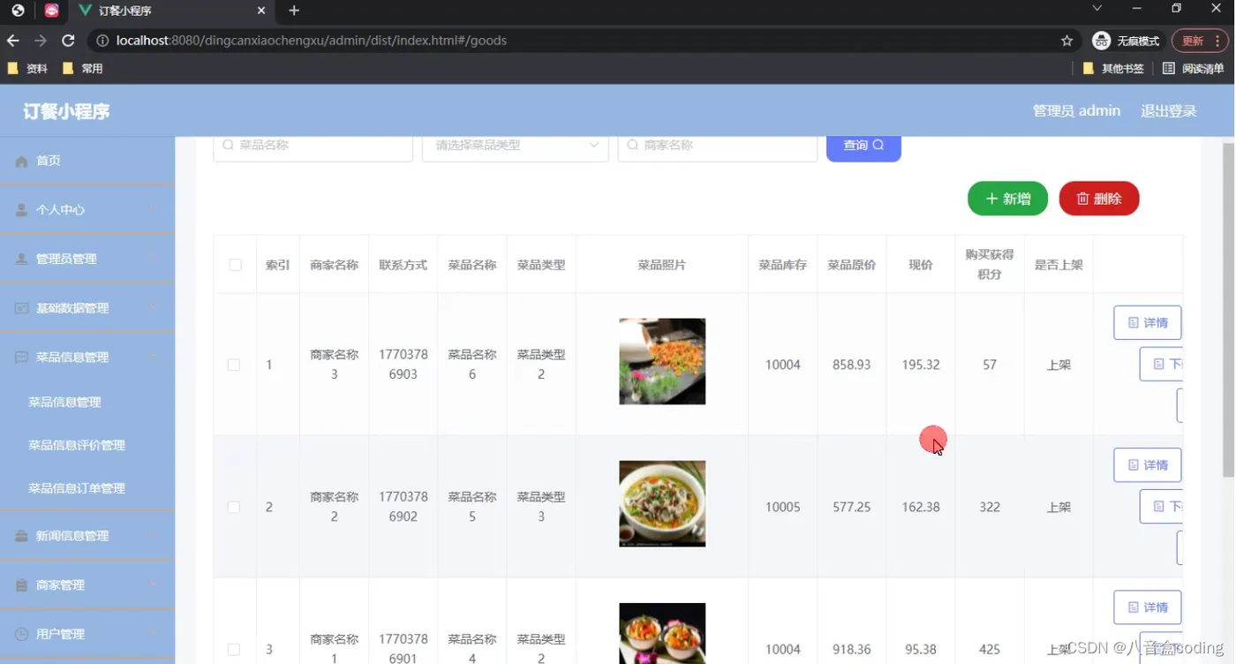
Task: Open 详情 for row 1
Action: click(1148, 322)
